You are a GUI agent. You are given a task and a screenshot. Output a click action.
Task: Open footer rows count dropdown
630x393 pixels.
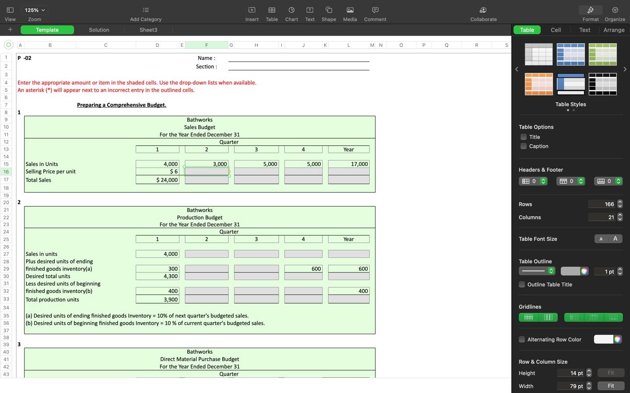click(x=609, y=181)
